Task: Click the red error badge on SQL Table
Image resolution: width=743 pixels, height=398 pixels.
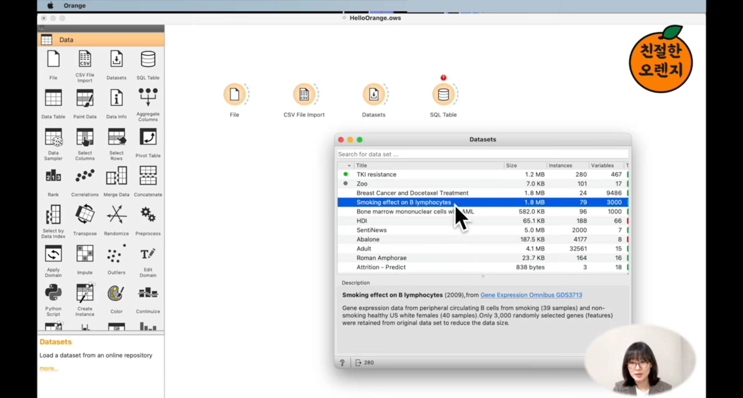Action: pos(443,78)
